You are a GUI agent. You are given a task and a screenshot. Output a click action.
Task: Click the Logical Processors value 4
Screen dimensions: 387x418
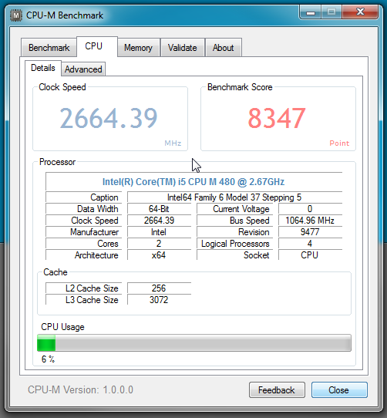pyautogui.click(x=310, y=244)
